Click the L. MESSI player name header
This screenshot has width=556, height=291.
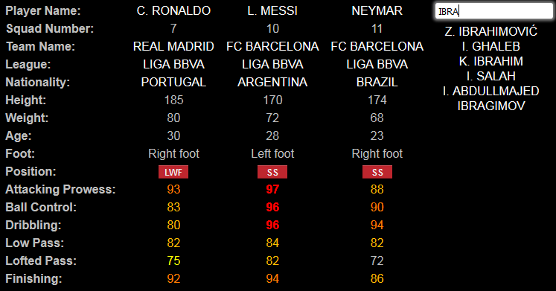272,10
